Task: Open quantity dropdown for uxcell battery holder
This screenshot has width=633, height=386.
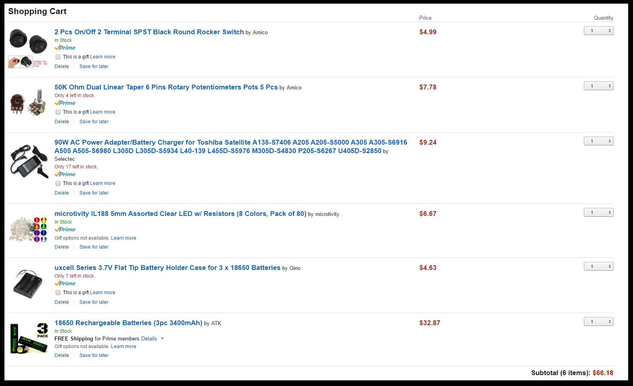Action: pos(598,266)
